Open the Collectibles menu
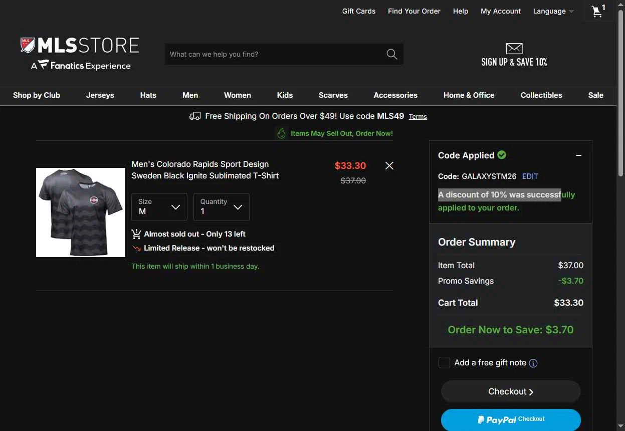This screenshot has width=625, height=431. pyautogui.click(x=541, y=95)
